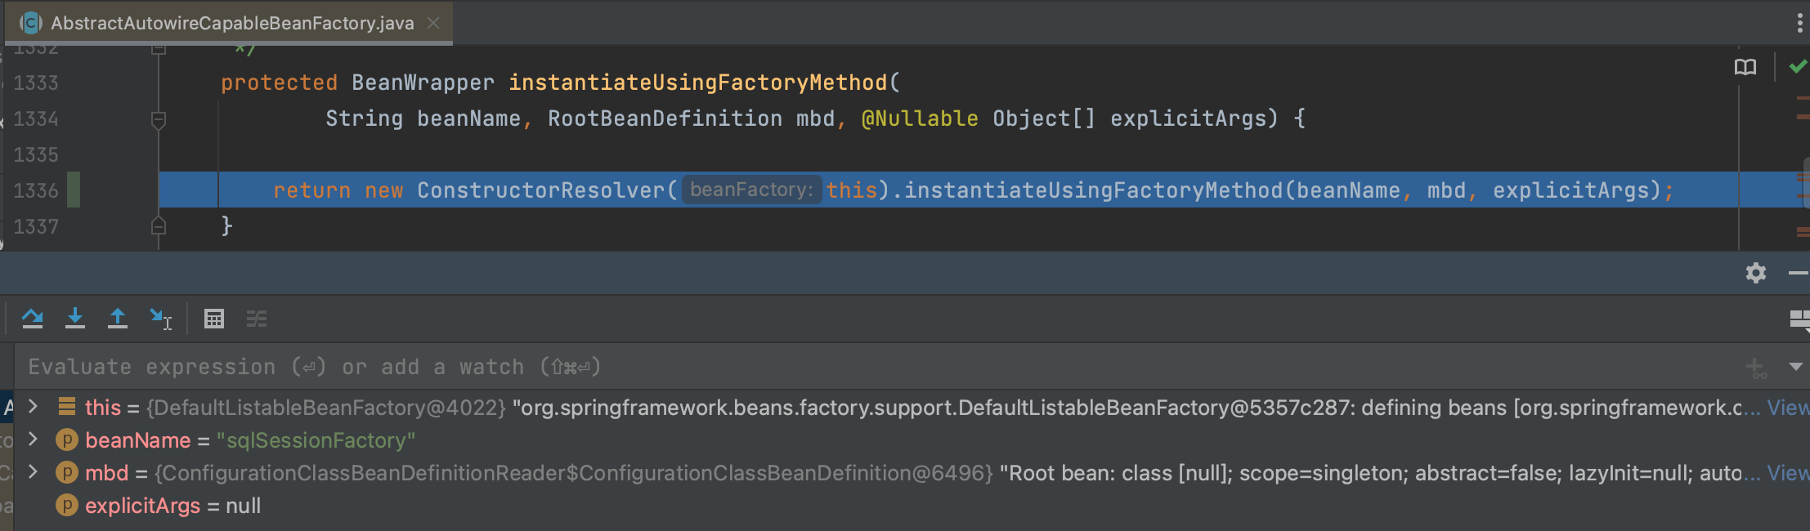Open the editor tabs three-dot menu

click(x=1799, y=23)
